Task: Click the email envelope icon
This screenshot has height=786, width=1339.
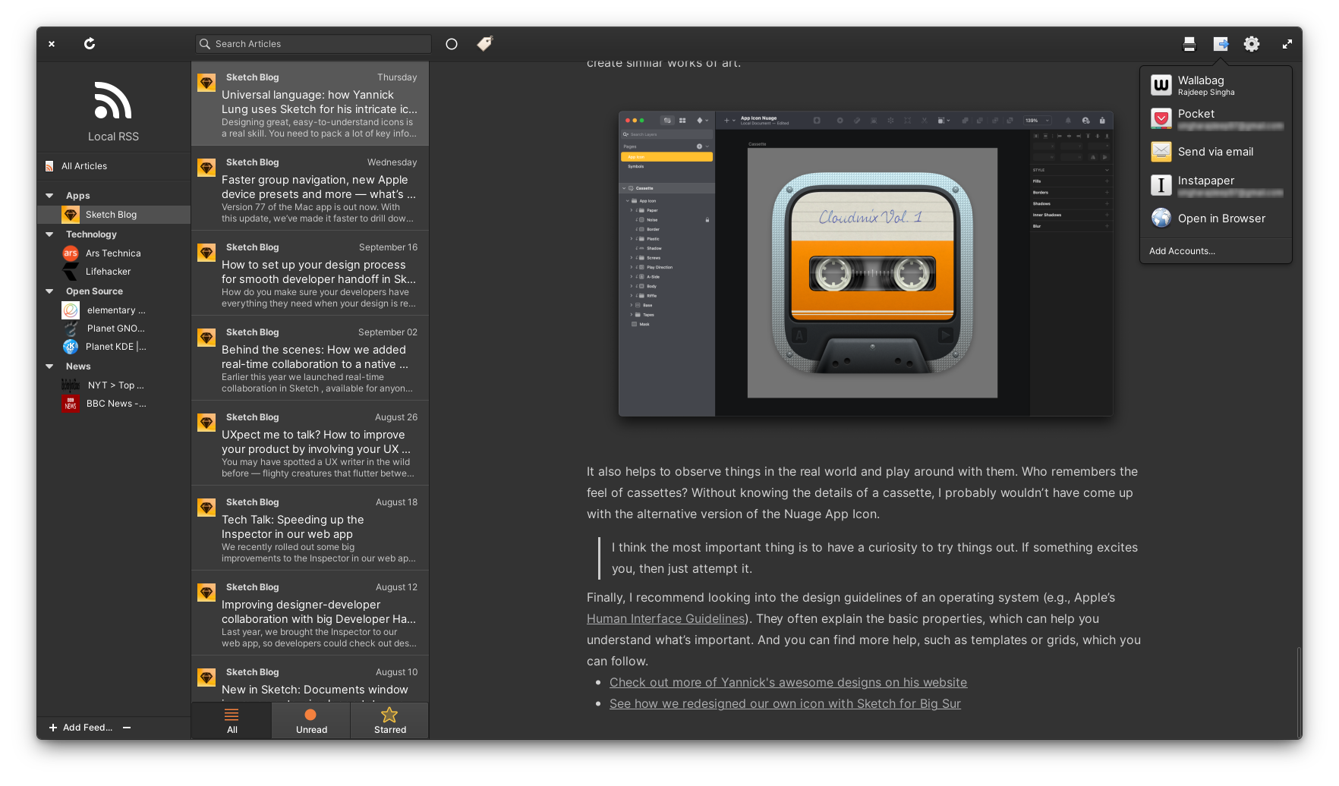Action: tap(1161, 152)
